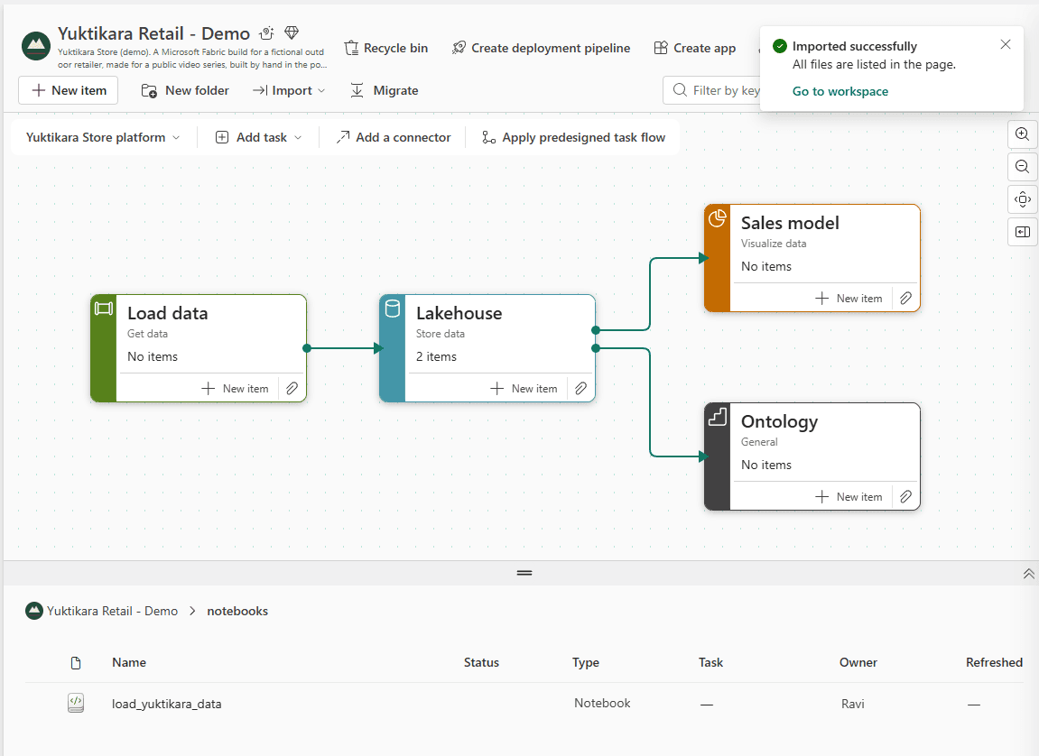
Task: Fit task flow to view icon
Action: (x=1023, y=199)
